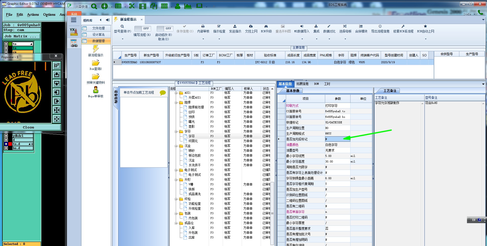Open dropdown arrow under 型号查询(F)
Screen dimensions: 487x246
click(123, 39)
